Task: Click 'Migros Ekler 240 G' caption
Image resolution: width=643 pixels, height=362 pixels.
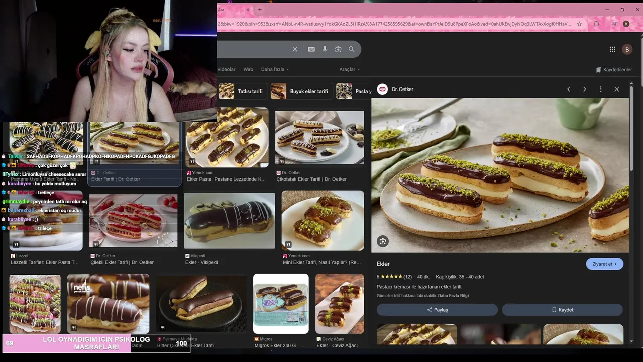Action: [x=279, y=345]
